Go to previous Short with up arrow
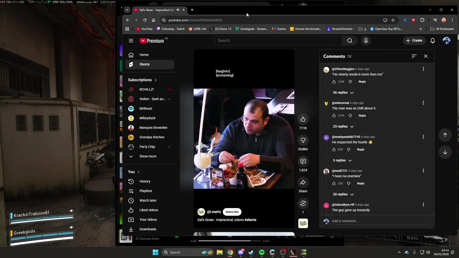The image size is (459, 258). tap(445, 135)
